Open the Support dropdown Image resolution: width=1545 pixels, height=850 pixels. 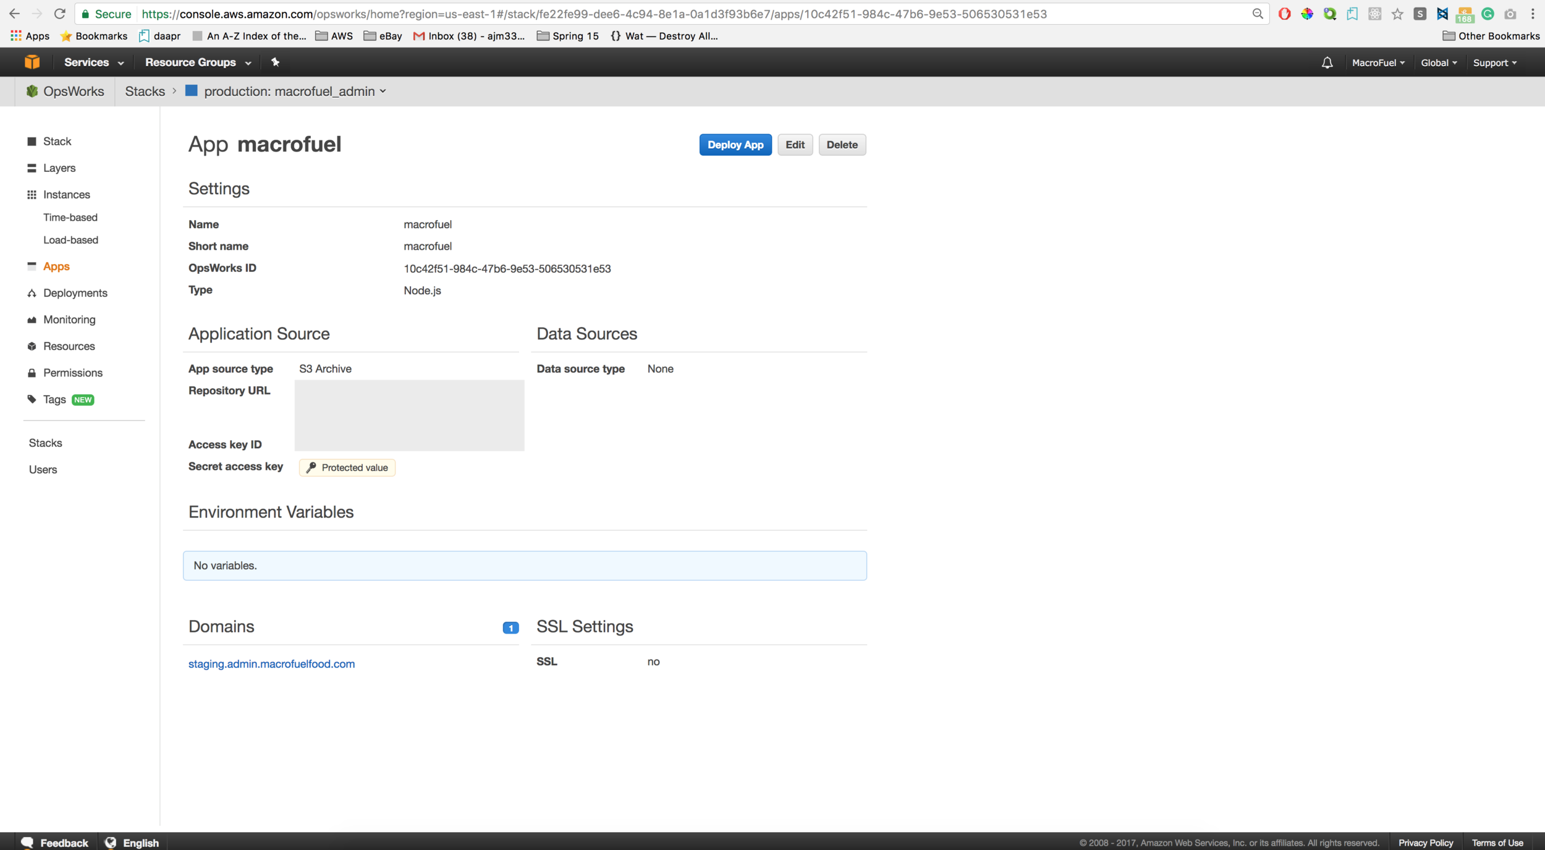[x=1494, y=62]
